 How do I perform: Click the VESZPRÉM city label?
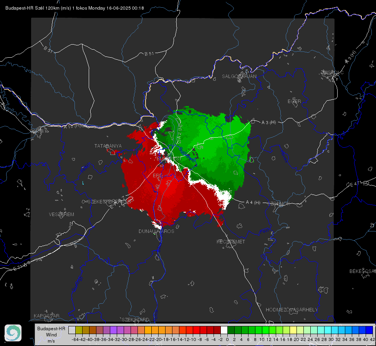pos(61,214)
